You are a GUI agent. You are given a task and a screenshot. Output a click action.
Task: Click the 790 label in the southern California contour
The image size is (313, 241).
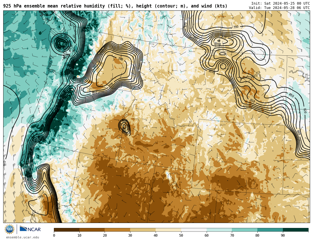40,197
